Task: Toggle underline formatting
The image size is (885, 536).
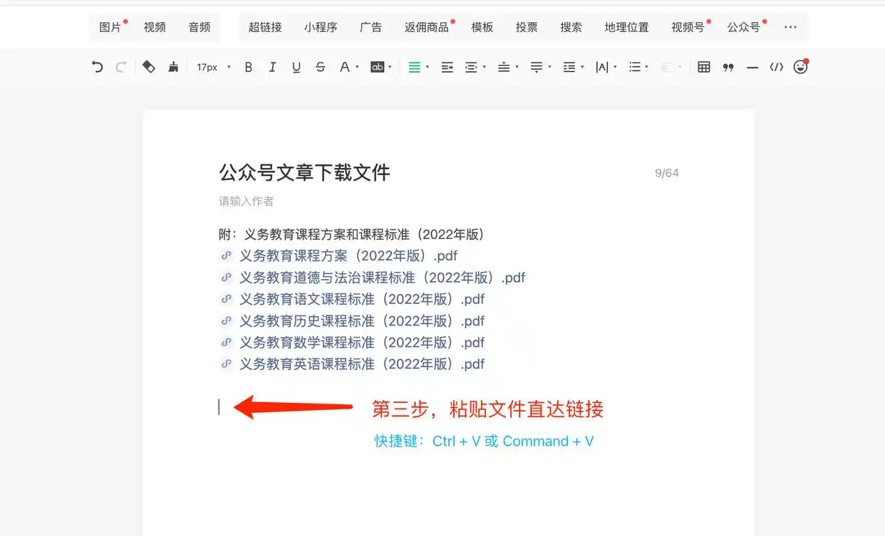Action: coord(296,67)
